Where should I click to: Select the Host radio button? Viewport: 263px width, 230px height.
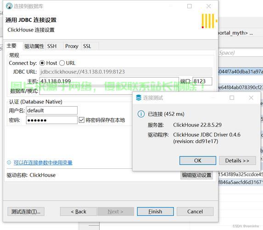click(42, 63)
